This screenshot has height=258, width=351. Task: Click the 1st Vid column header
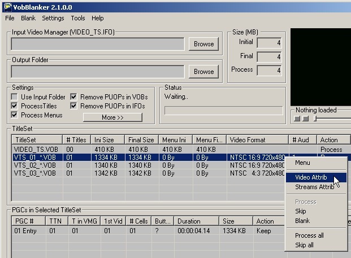pyautogui.click(x=113, y=221)
